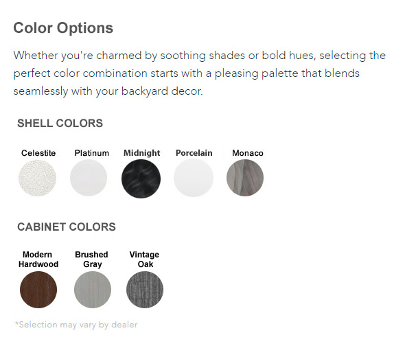
Task: Click the Brushed Gray label
Action: tap(92, 259)
